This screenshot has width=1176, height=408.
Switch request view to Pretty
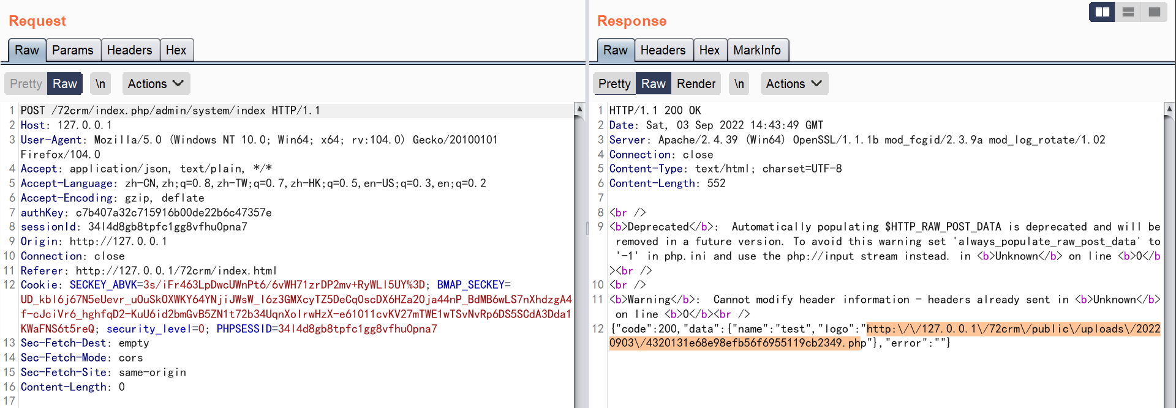click(26, 84)
